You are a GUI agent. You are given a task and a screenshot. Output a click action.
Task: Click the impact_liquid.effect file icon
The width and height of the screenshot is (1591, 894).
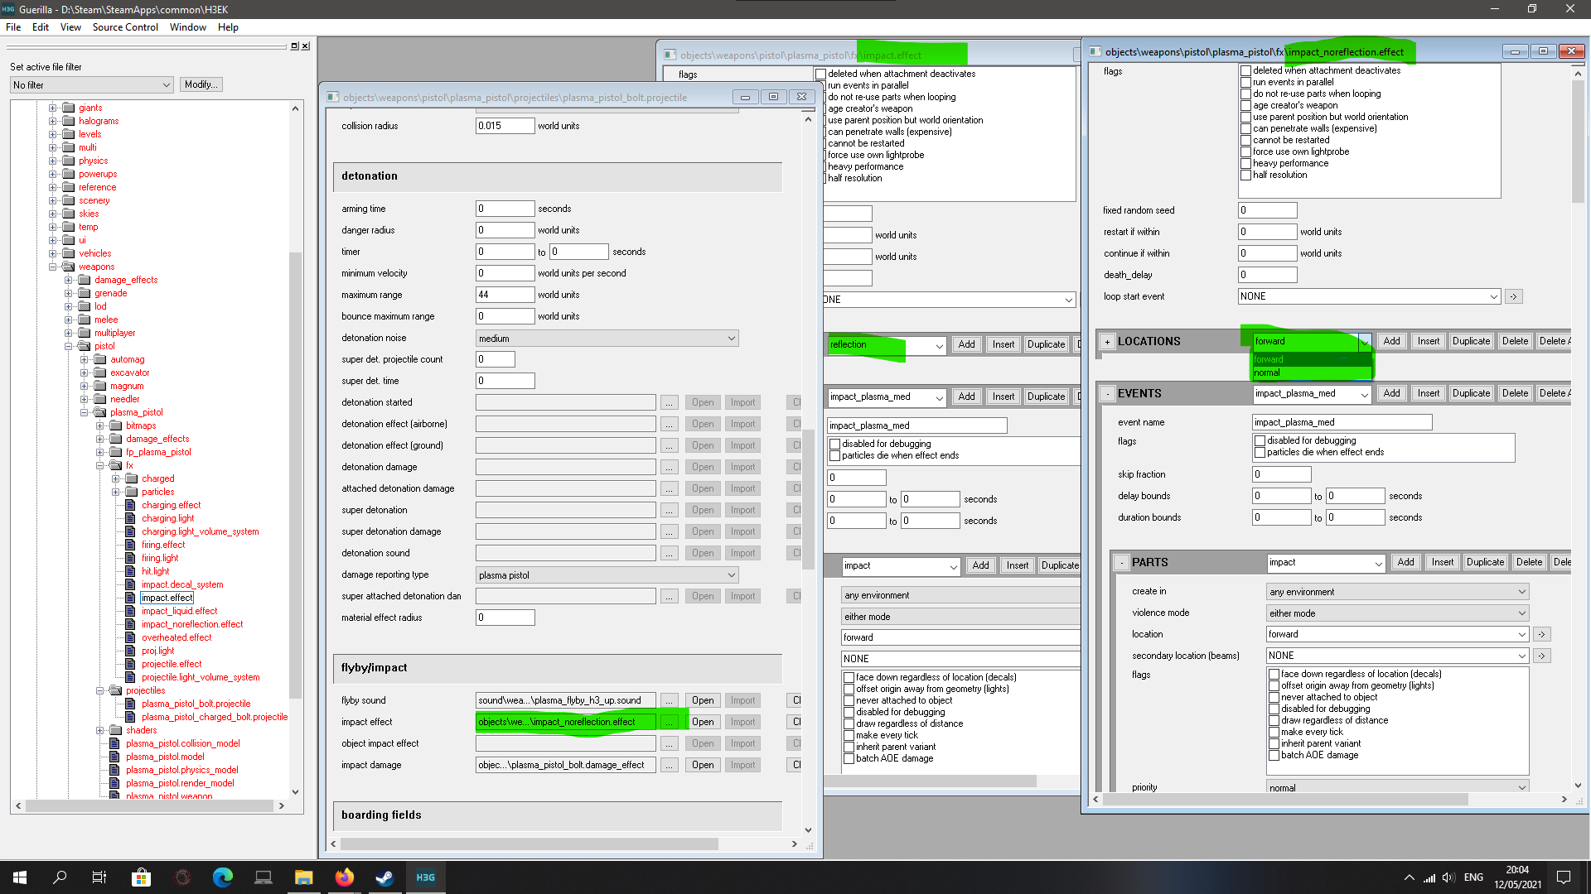pyautogui.click(x=131, y=611)
